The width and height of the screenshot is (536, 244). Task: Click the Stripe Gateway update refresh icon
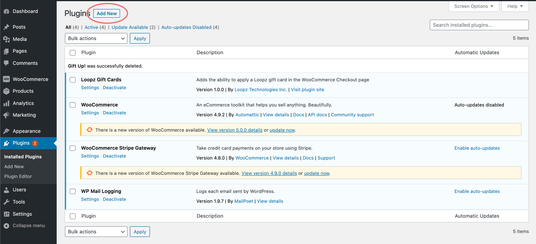pyautogui.click(x=89, y=173)
